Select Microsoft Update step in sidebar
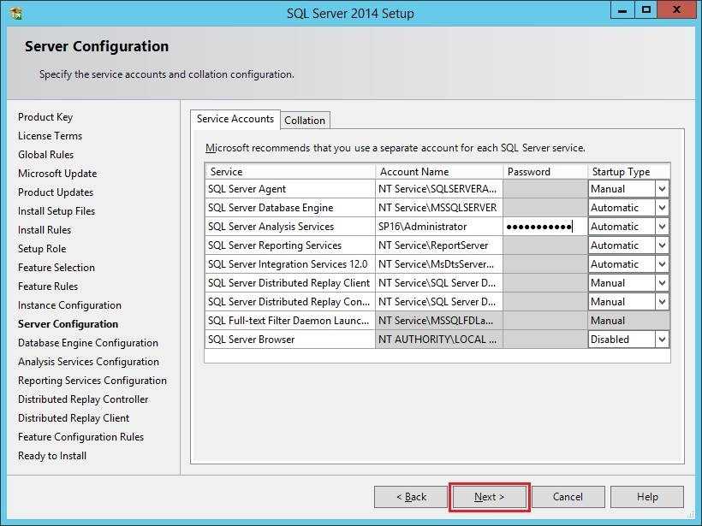Viewport: 702px width, 526px height. [x=57, y=174]
